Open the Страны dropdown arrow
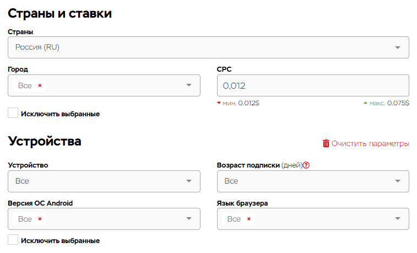Image resolution: width=417 pixels, height=253 pixels. (398, 47)
